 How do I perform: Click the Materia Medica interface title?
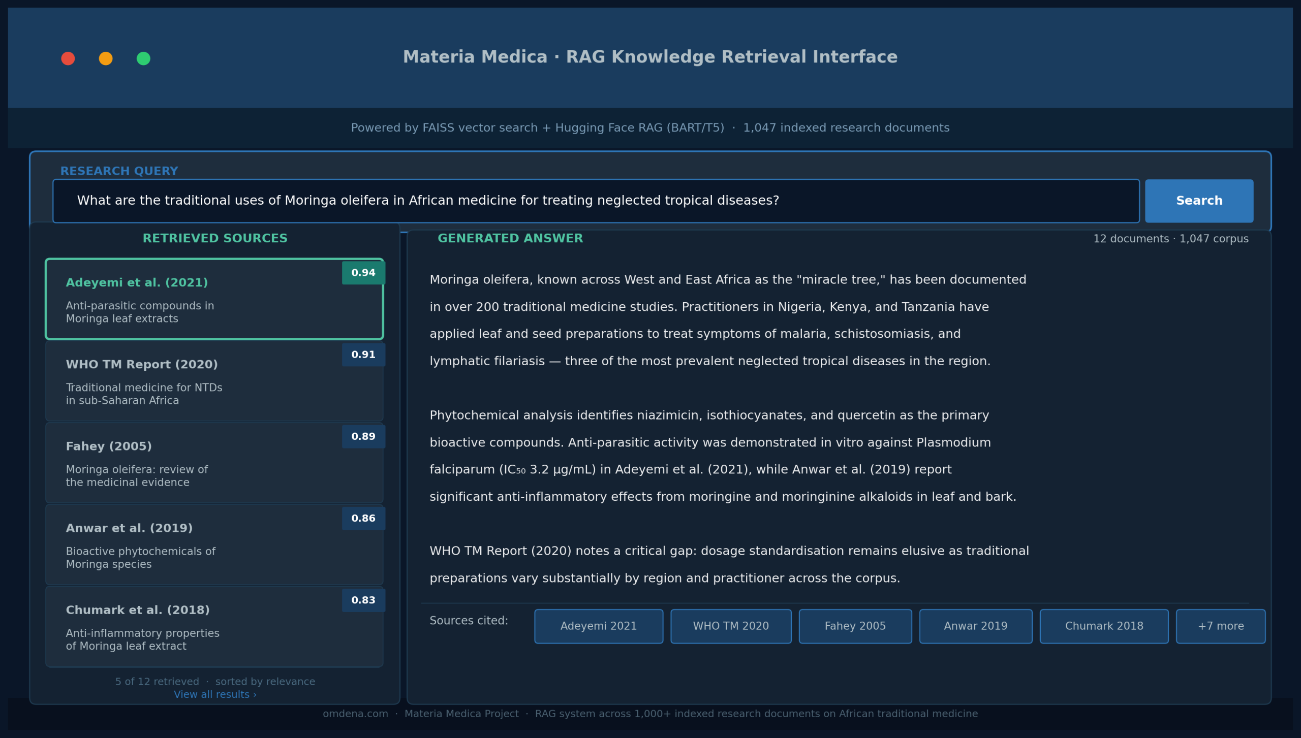[650, 57]
